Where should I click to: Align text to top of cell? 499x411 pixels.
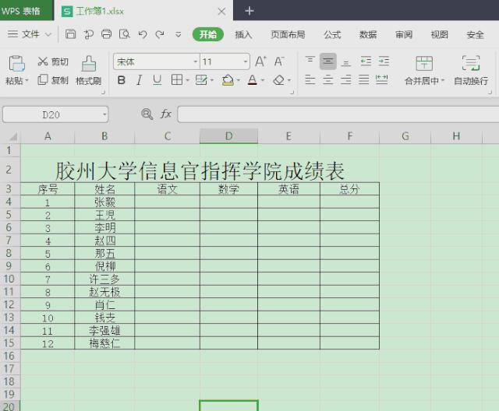click(310, 61)
